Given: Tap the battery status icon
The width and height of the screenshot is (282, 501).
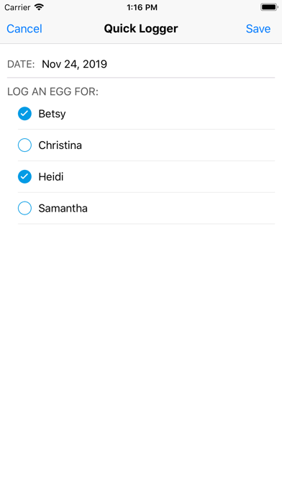Looking at the screenshot, I should click(x=269, y=7).
